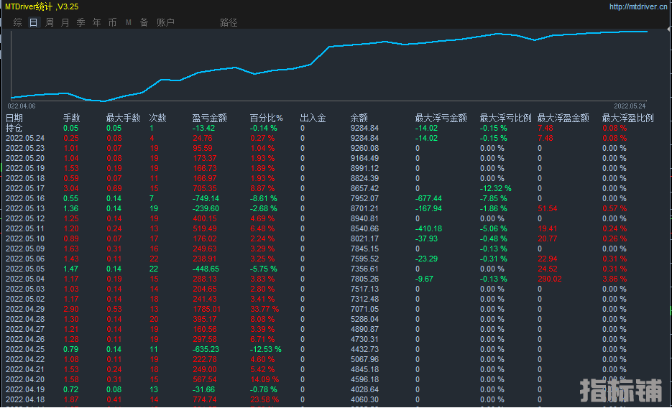The width and height of the screenshot is (672, 408).
Task: Click the -13.42 holdings profit cell
Action: click(203, 128)
